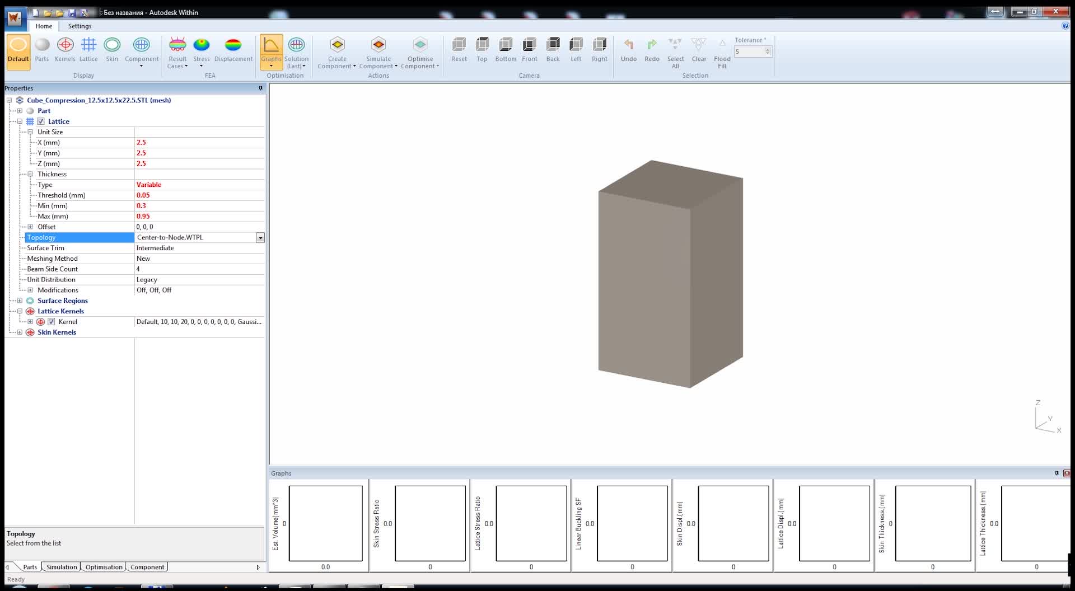Viewport: 1075px width, 591px height.
Task: Click Simulate Component action
Action: pos(378,53)
